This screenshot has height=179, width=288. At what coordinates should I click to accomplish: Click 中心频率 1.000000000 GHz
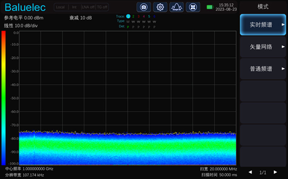[x=29, y=169]
